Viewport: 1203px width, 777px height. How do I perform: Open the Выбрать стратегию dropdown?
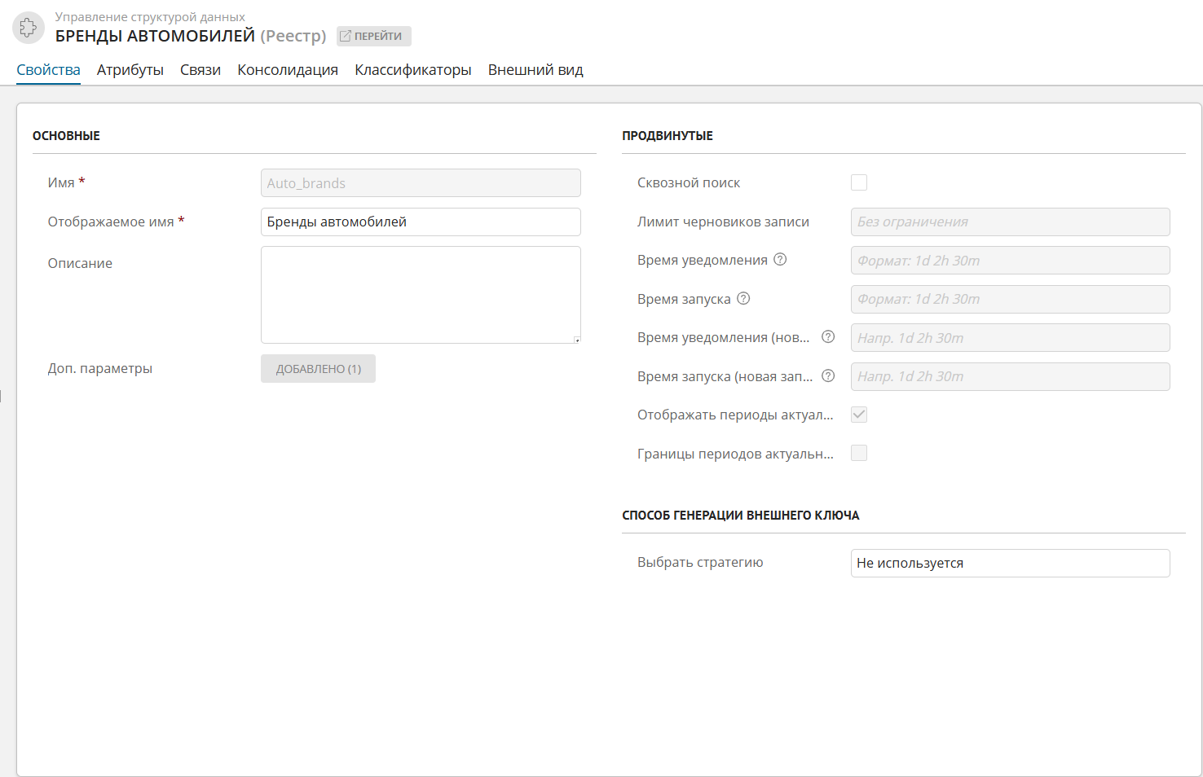click(1009, 563)
